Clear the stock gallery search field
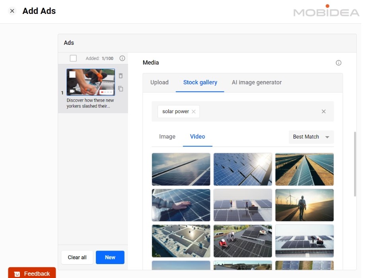366x278 pixels. tap(323, 111)
